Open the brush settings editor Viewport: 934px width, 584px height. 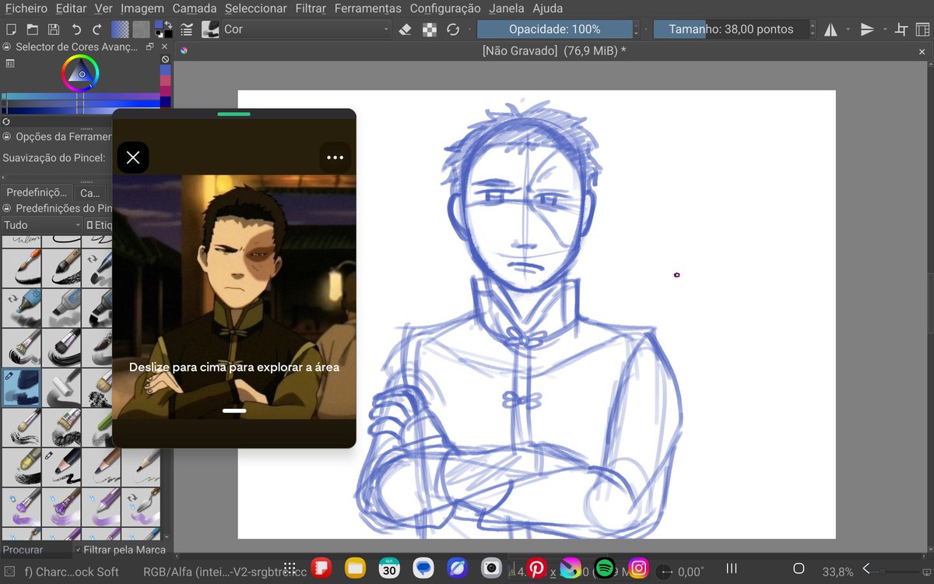click(187, 30)
